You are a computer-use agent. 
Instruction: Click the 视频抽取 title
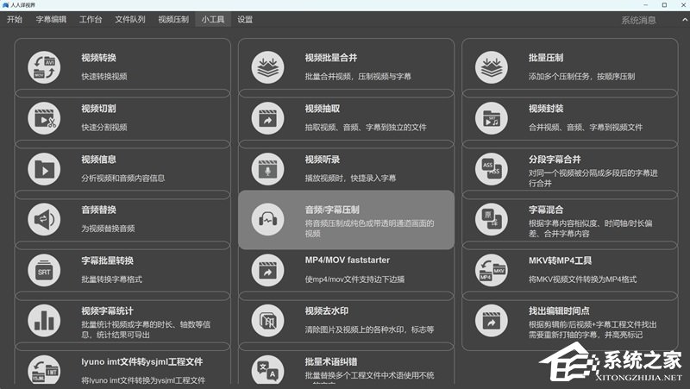(x=322, y=109)
